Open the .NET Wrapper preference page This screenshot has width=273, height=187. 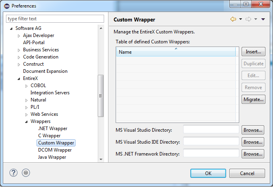click(x=52, y=129)
